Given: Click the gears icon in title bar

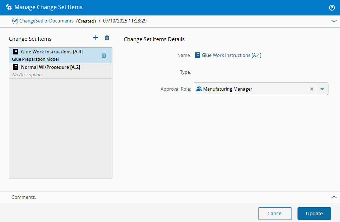Looking at the screenshot, I should 9,7.
